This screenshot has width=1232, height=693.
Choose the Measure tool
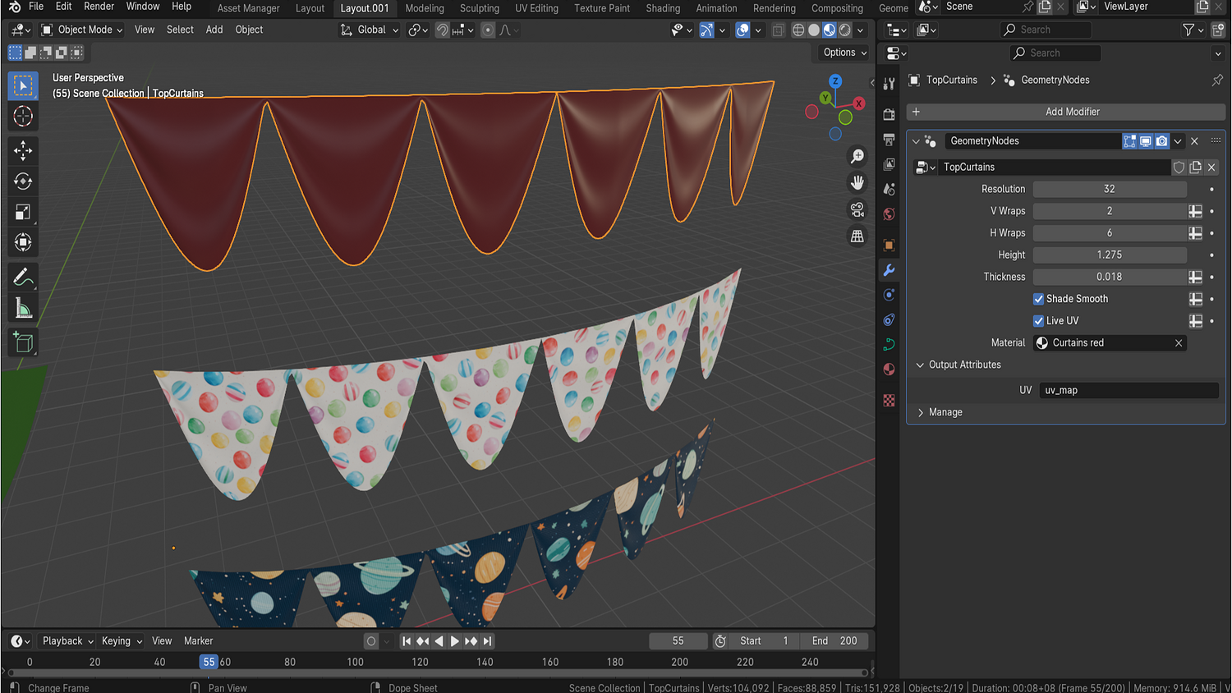click(x=23, y=309)
